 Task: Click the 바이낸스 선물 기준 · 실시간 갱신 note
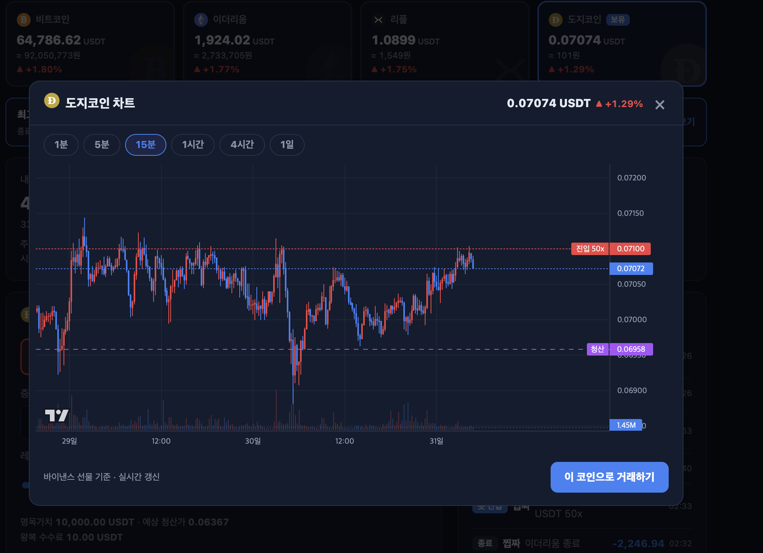(x=102, y=477)
